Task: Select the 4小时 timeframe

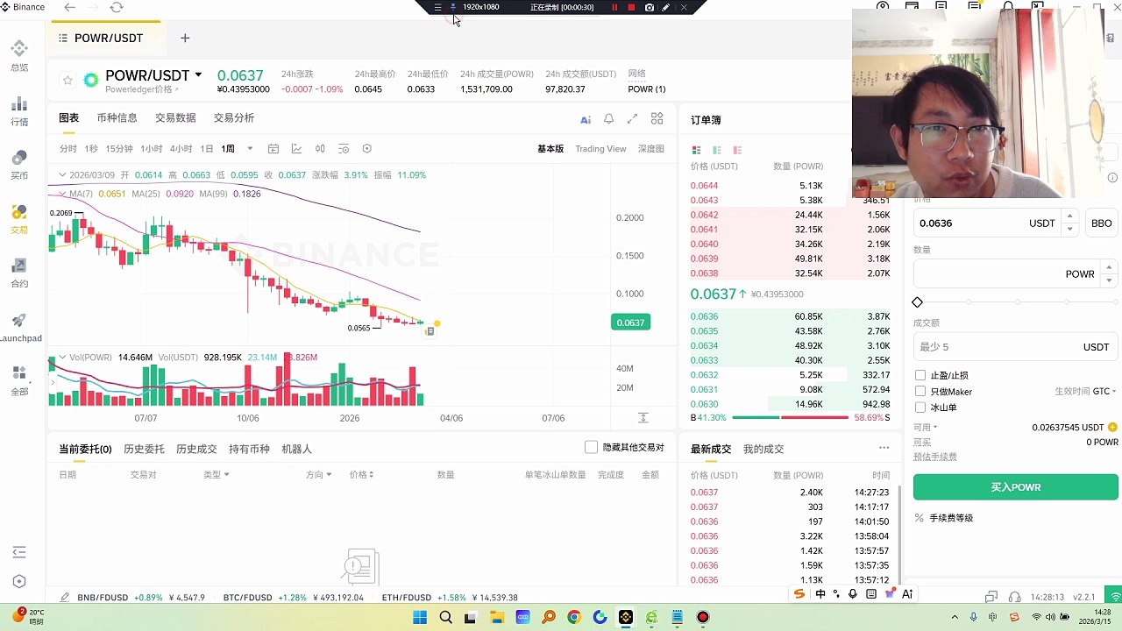Action: pos(181,149)
